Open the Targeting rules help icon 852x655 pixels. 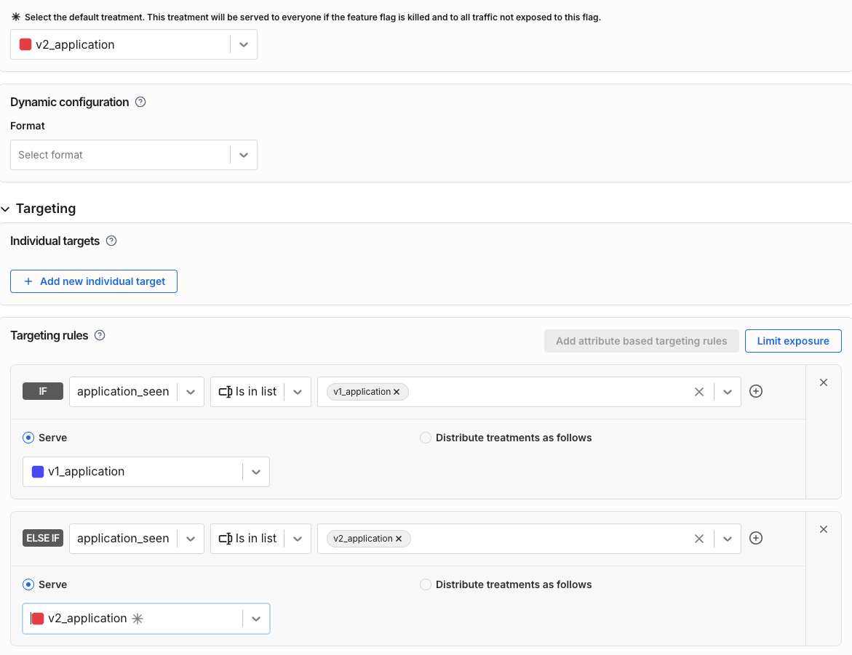(x=100, y=336)
